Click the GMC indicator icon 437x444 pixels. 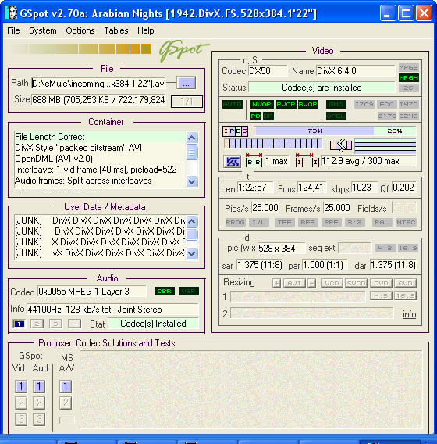point(336,104)
